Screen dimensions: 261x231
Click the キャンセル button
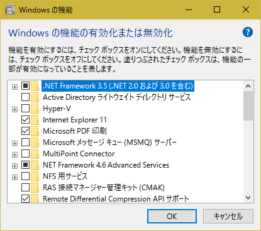click(228, 216)
